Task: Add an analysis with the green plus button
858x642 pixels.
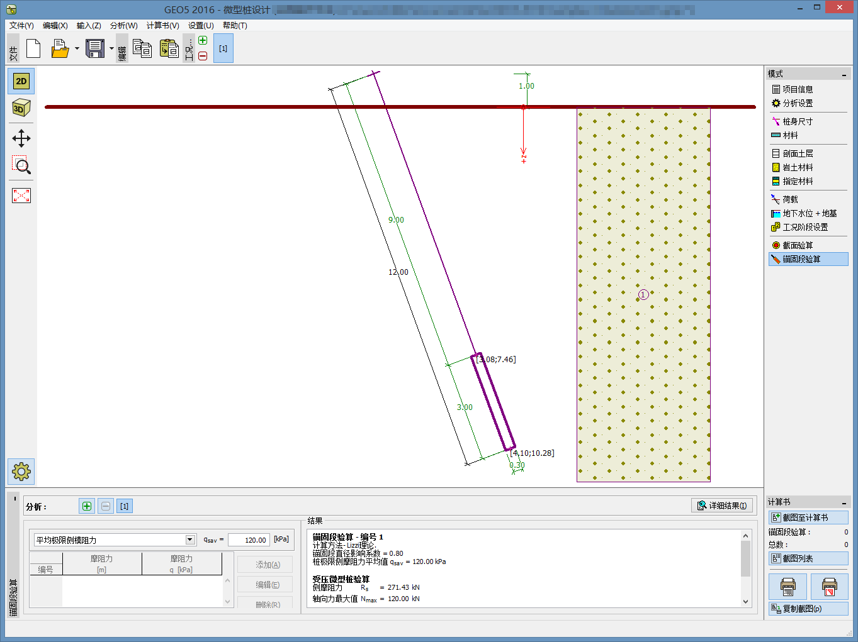Action: (87, 506)
